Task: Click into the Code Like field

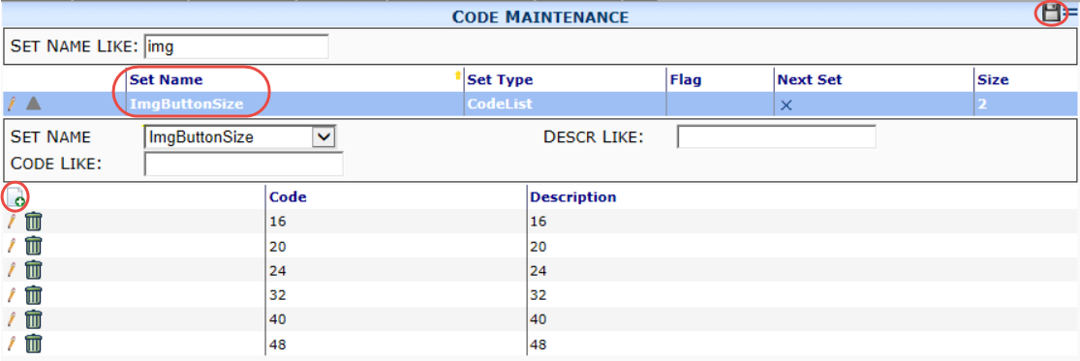Action: 243,164
